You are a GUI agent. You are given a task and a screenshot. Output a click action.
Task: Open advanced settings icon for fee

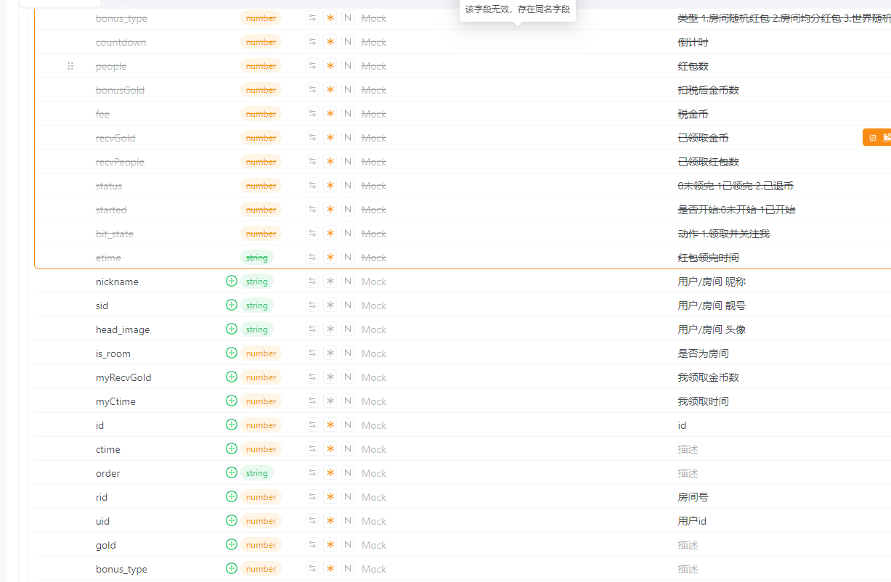[x=312, y=113]
